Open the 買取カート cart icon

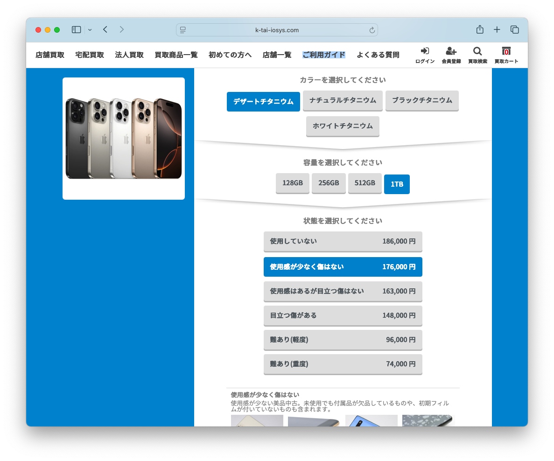(506, 51)
